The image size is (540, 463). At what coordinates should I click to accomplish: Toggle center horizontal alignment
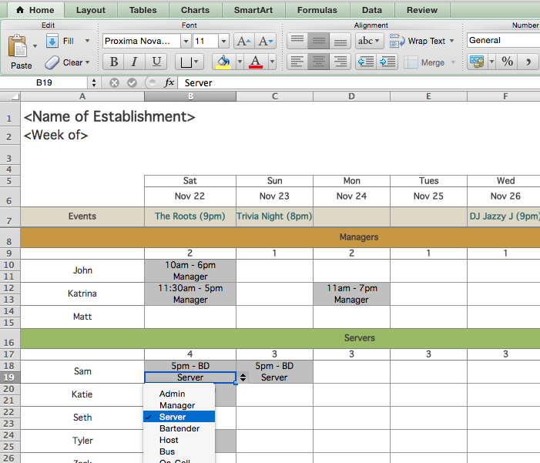point(319,62)
